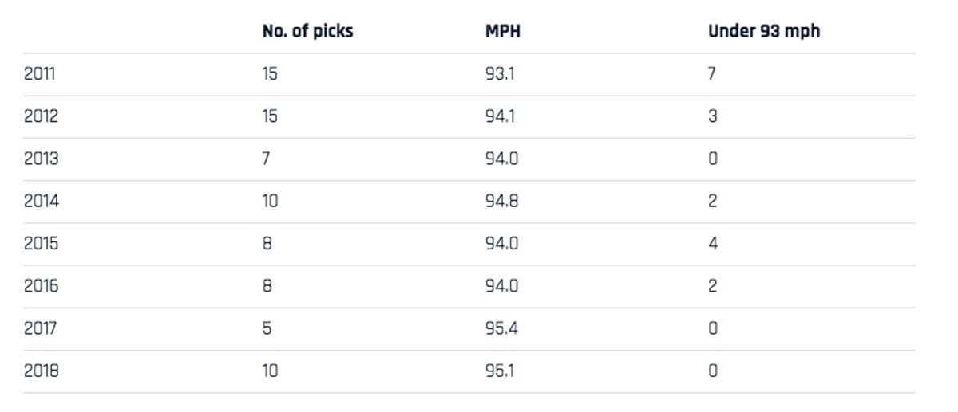The height and width of the screenshot is (412, 958).
Task: Select the 2018 year cell
Action: pyautogui.click(x=41, y=371)
